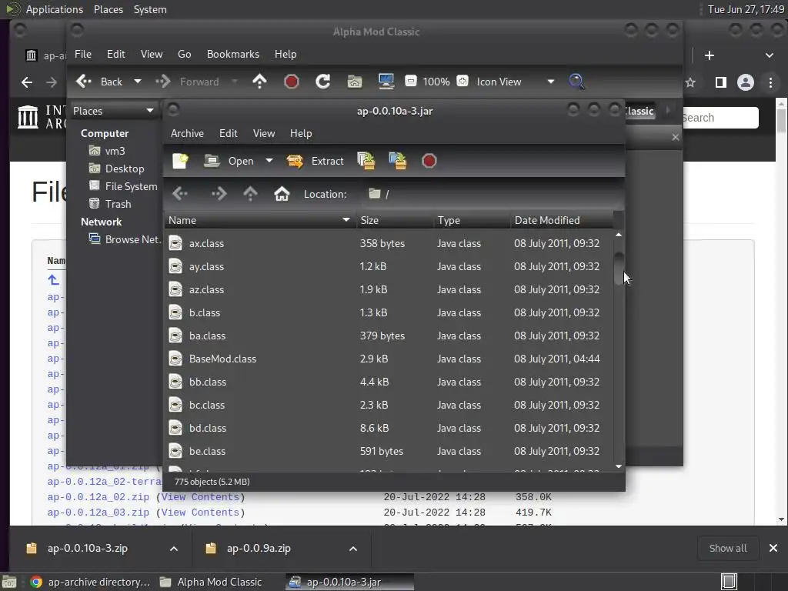Image resolution: width=788 pixels, height=591 pixels.
Task: Open file manager Bookmarks menu
Action: [x=233, y=54]
